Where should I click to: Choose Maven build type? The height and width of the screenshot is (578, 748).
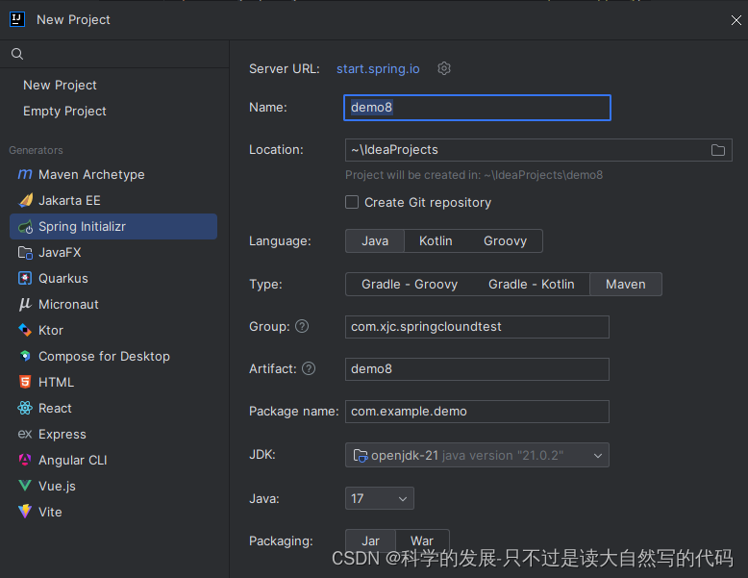[x=625, y=285]
